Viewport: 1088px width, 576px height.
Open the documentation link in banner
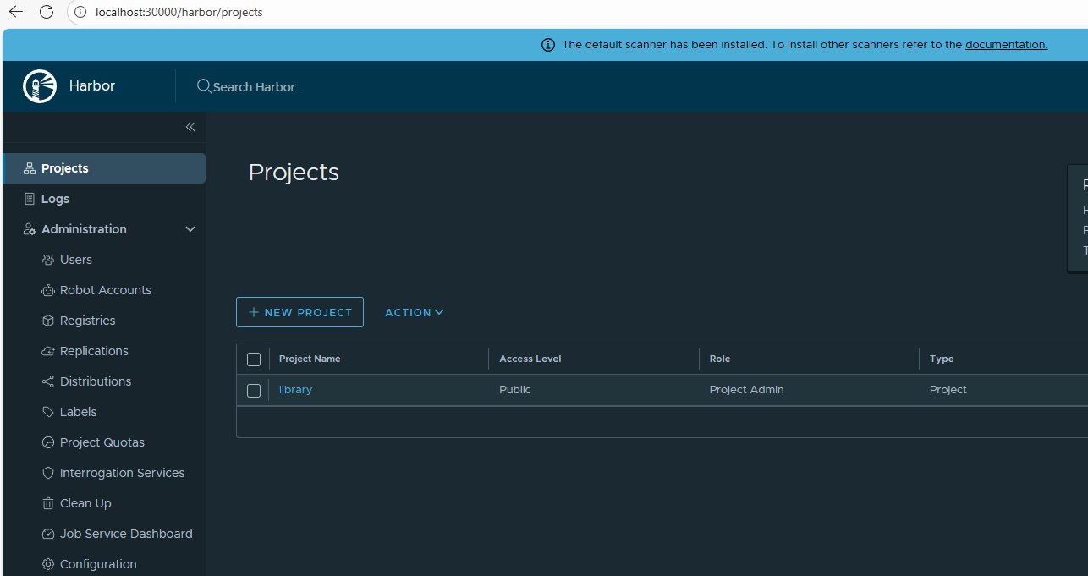click(1006, 45)
